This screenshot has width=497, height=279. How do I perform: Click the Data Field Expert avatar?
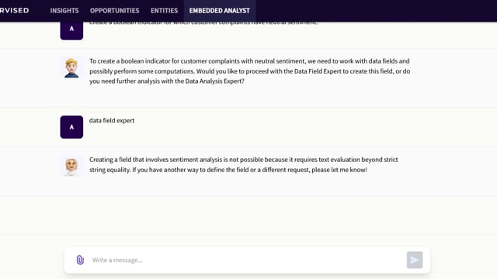(x=71, y=166)
